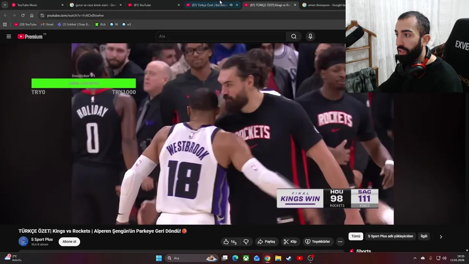Open the W bookmark

coord(114,25)
